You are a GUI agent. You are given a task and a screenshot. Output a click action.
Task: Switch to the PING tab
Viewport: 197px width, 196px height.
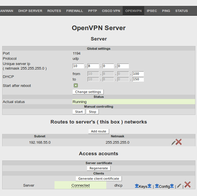[x=166, y=11]
